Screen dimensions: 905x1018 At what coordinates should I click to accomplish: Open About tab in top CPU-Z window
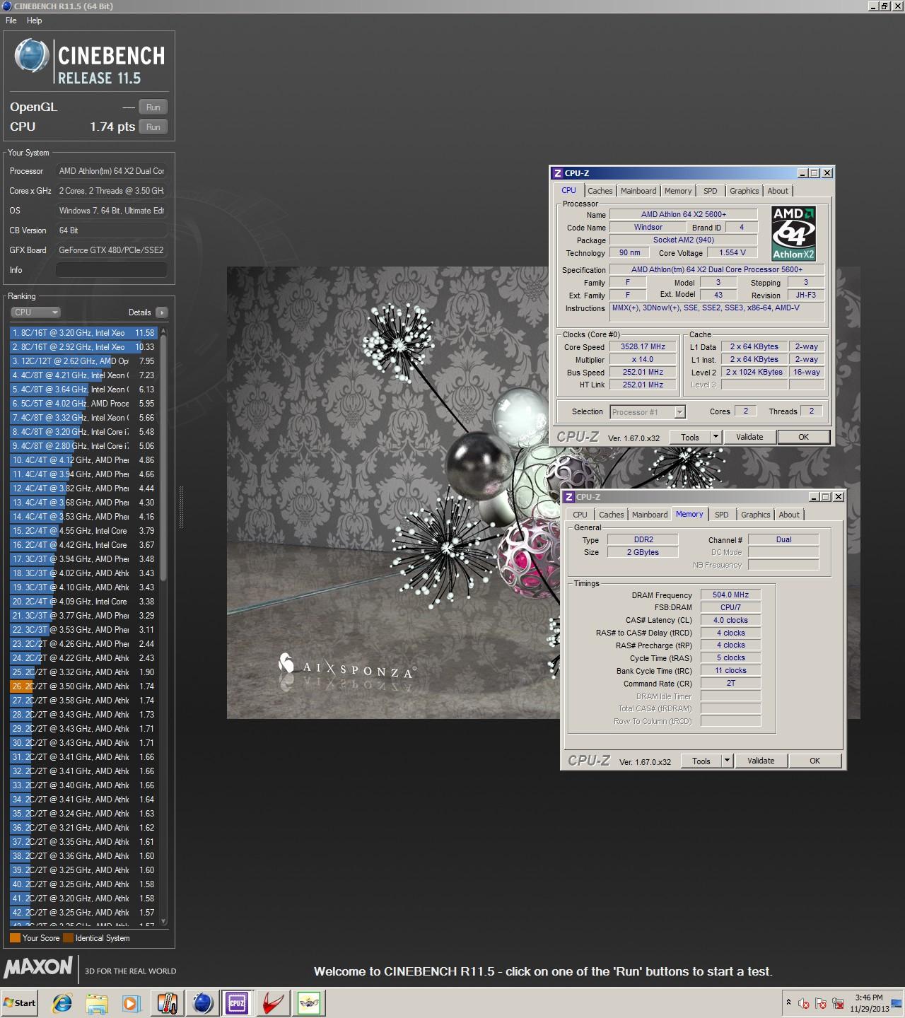pos(778,191)
